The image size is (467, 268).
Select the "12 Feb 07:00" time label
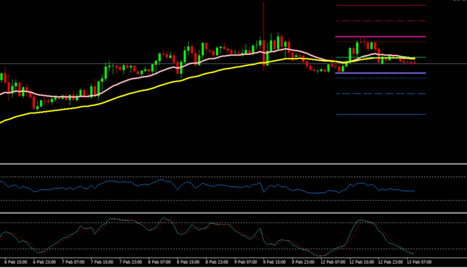(x=333, y=262)
